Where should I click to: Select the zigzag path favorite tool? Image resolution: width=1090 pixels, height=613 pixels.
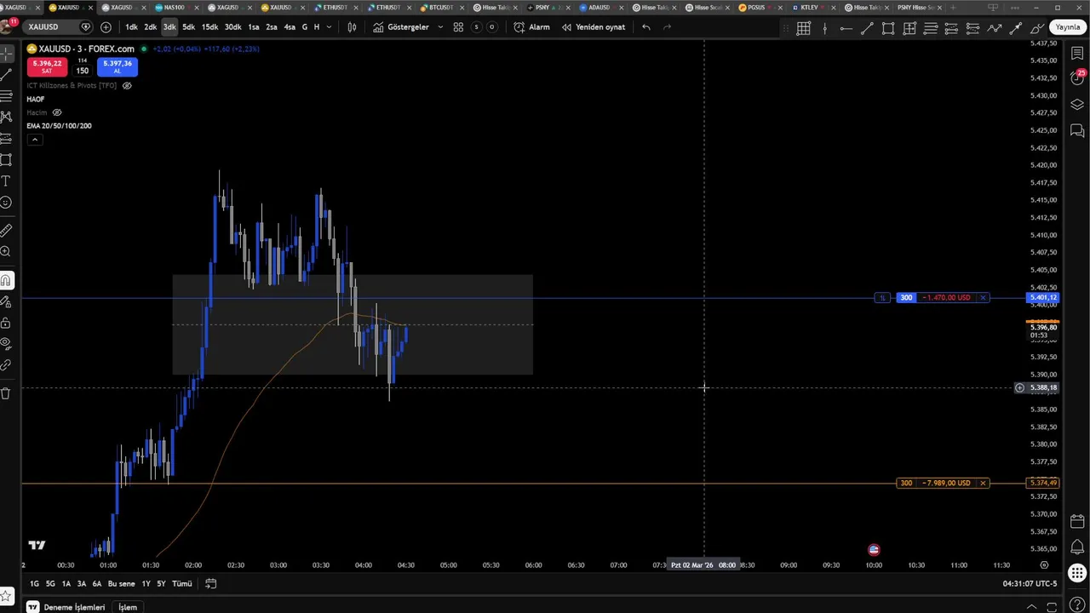[994, 28]
